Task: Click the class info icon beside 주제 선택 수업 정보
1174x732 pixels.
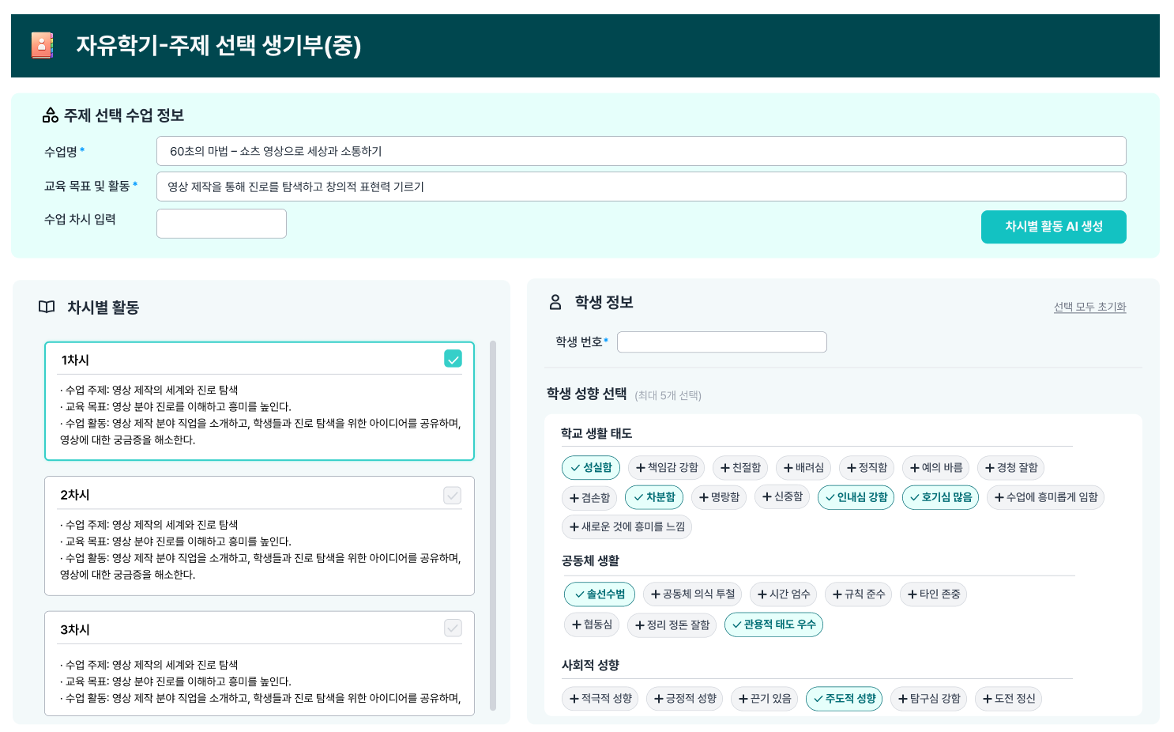Action: pyautogui.click(x=51, y=115)
